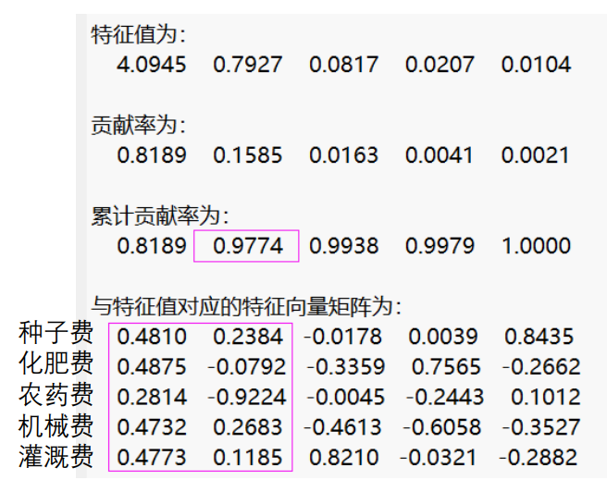Select eigenvalue 0.0104
607x492 pixels.
(x=536, y=65)
